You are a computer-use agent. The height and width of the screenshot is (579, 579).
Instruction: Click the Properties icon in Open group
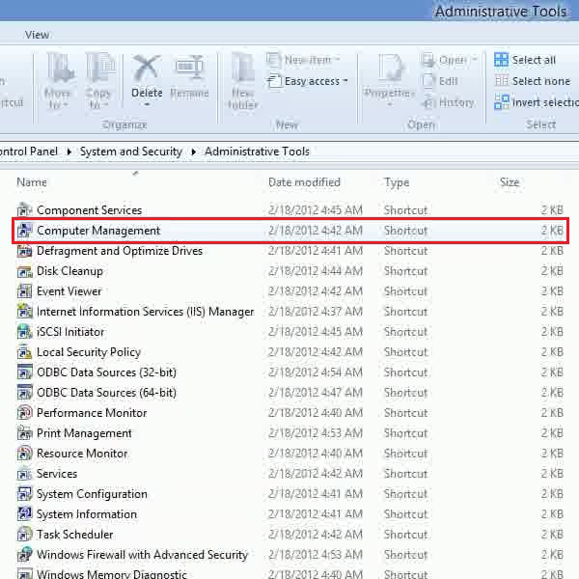[390, 69]
